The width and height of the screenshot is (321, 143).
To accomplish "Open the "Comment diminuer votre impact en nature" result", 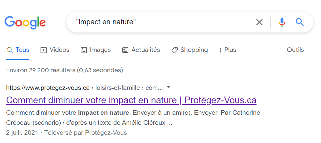I will pyautogui.click(x=131, y=100).
